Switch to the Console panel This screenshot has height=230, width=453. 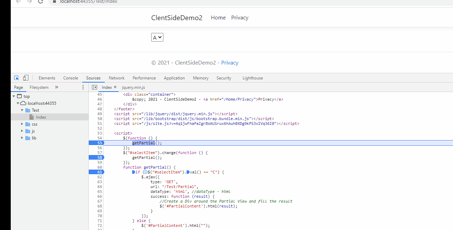(x=70, y=78)
